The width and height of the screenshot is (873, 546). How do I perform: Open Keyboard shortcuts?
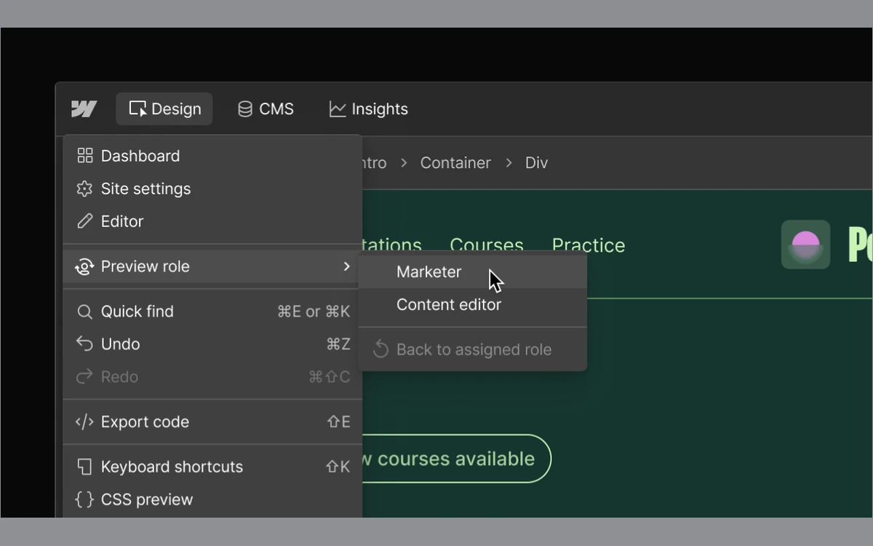tap(212, 467)
